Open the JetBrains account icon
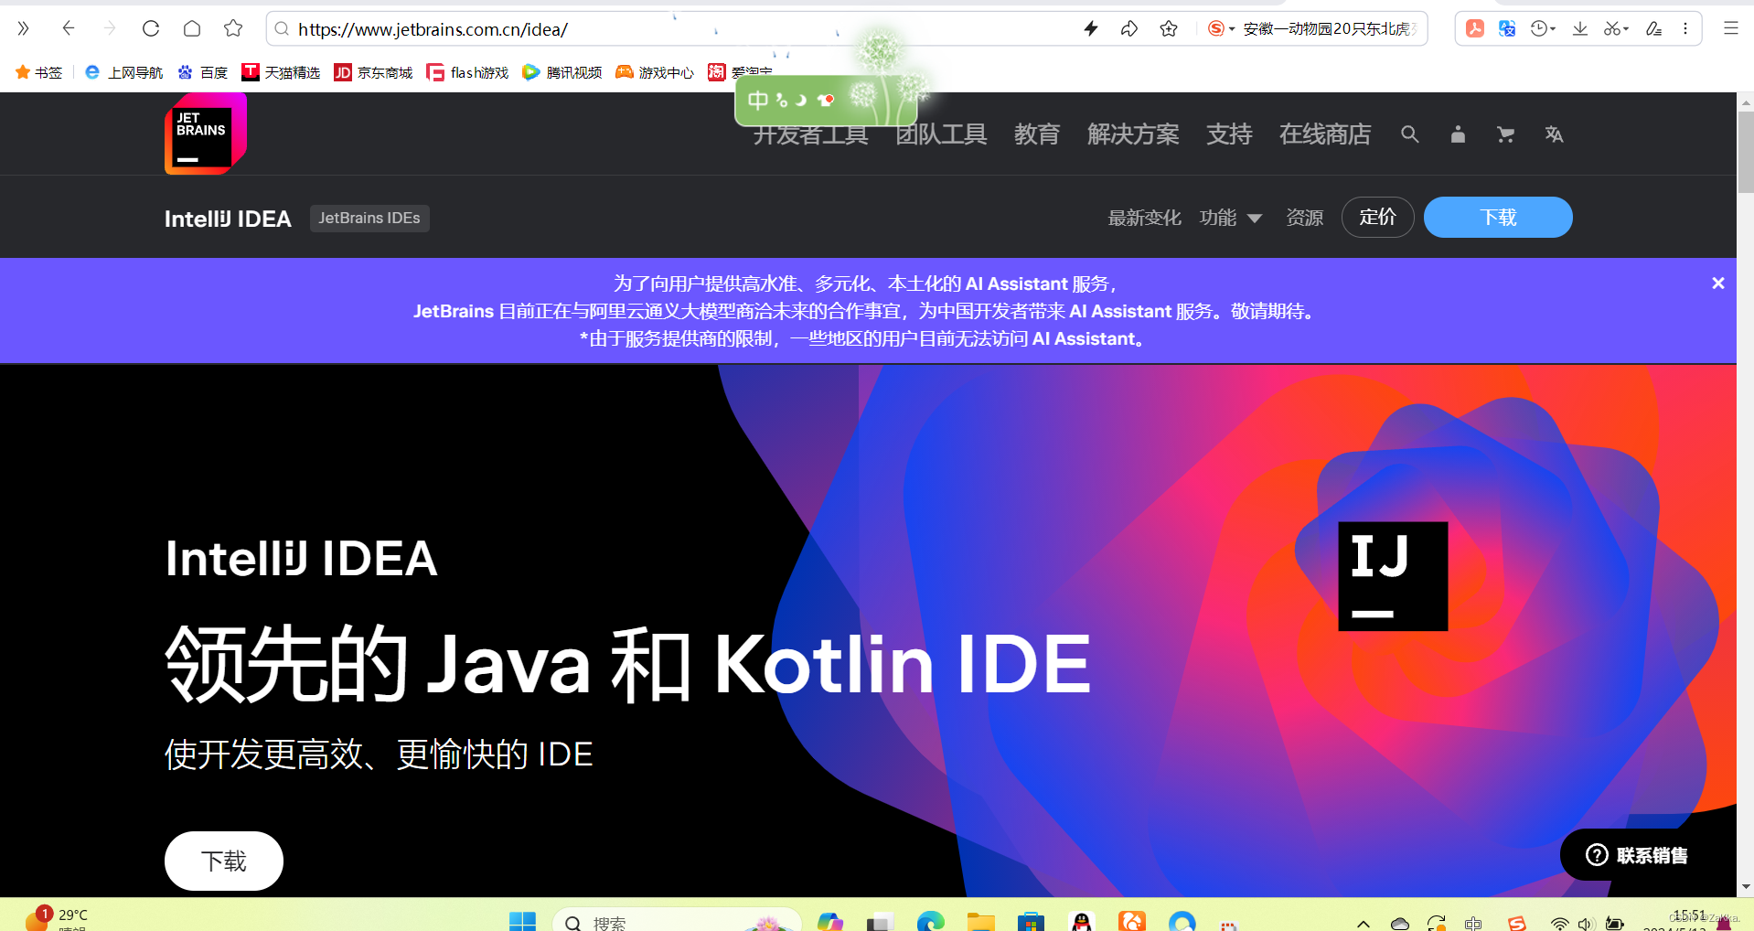Viewport: 1754px width, 931px height. (x=1458, y=134)
